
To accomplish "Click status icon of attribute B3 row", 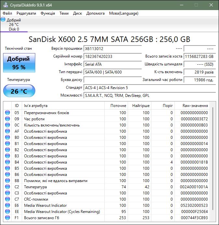I will pyautogui.click(x=7, y=156).
